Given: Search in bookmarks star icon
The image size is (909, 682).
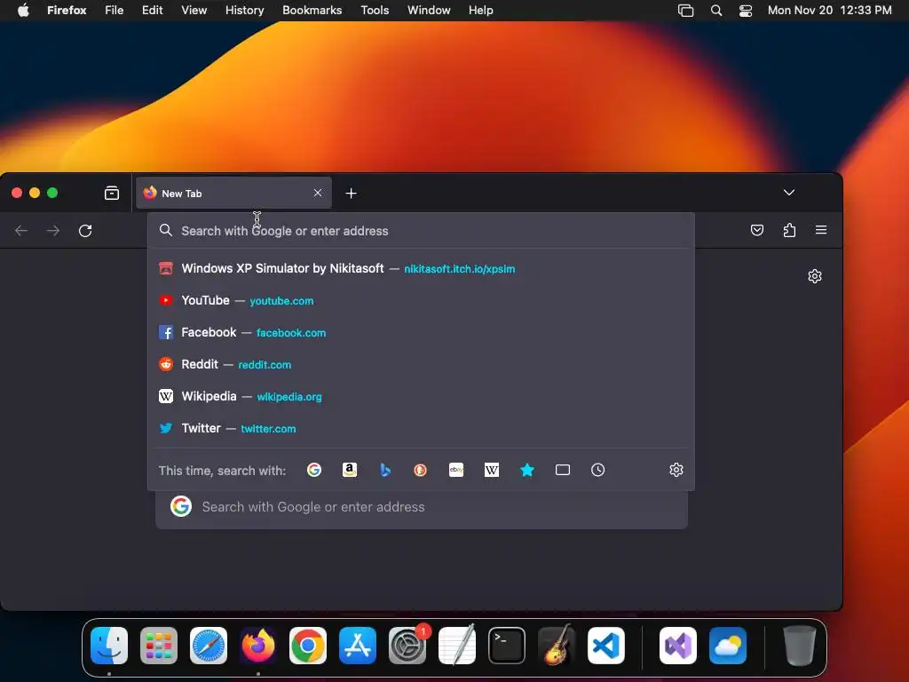Looking at the screenshot, I should point(527,470).
